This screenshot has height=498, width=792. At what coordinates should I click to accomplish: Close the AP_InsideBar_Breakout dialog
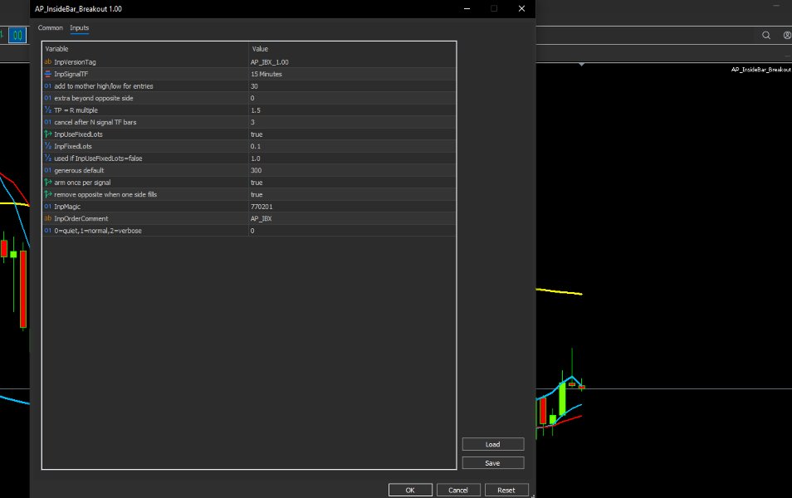(x=521, y=8)
